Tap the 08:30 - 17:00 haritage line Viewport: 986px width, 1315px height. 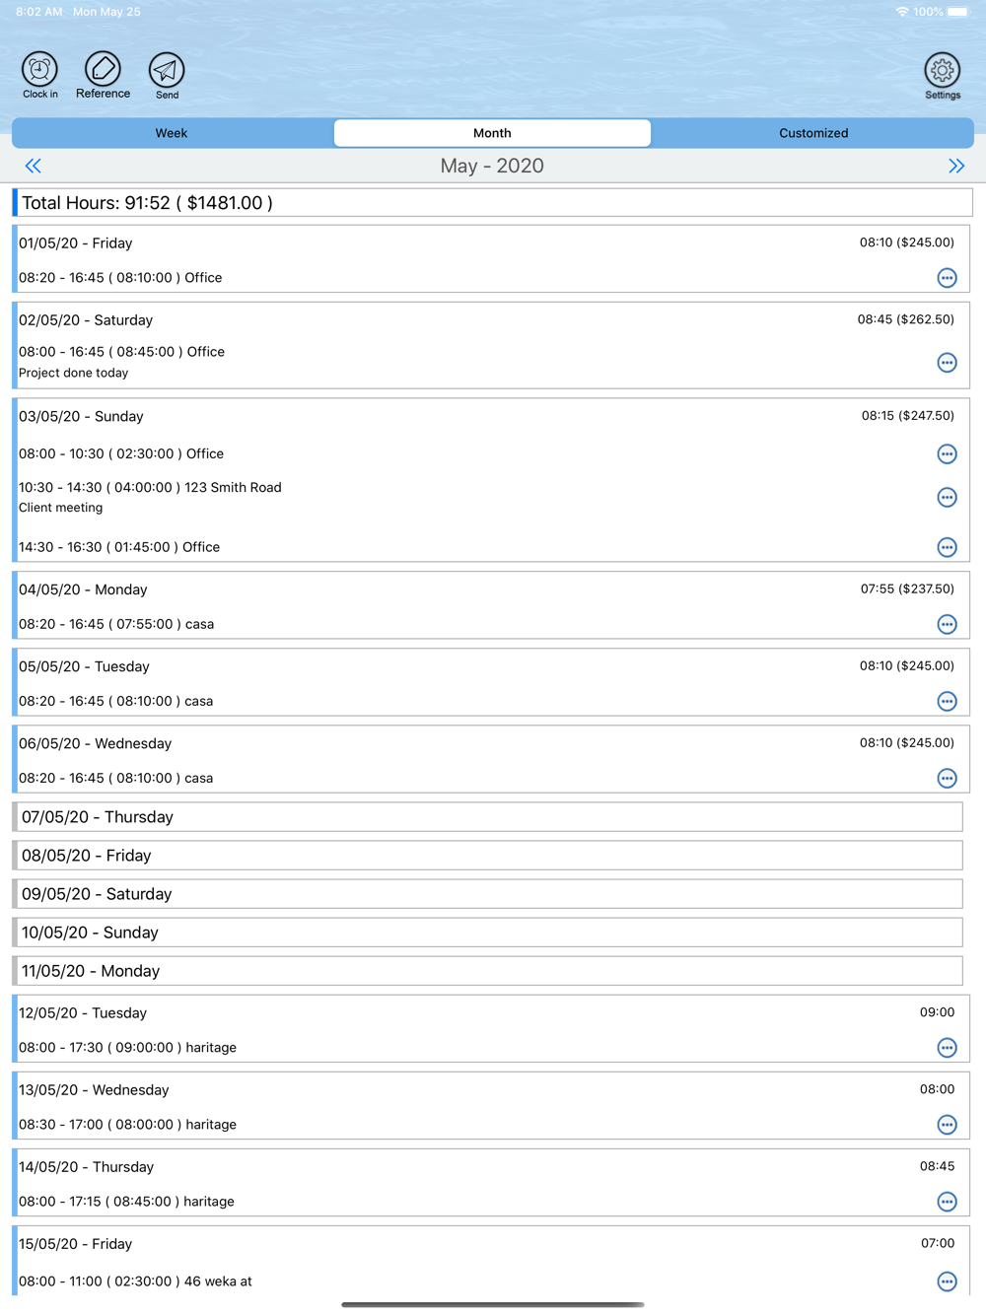(127, 1125)
